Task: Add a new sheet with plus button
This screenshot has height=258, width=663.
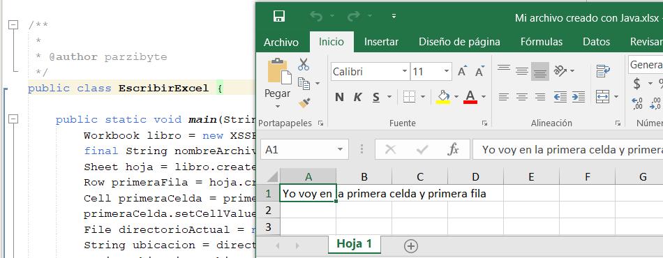Action: [x=410, y=245]
